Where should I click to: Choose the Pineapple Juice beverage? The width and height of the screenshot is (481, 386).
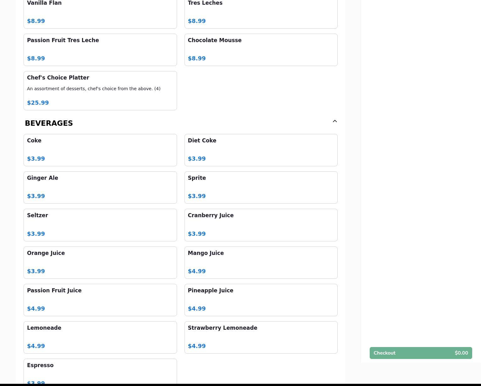pyautogui.click(x=261, y=300)
